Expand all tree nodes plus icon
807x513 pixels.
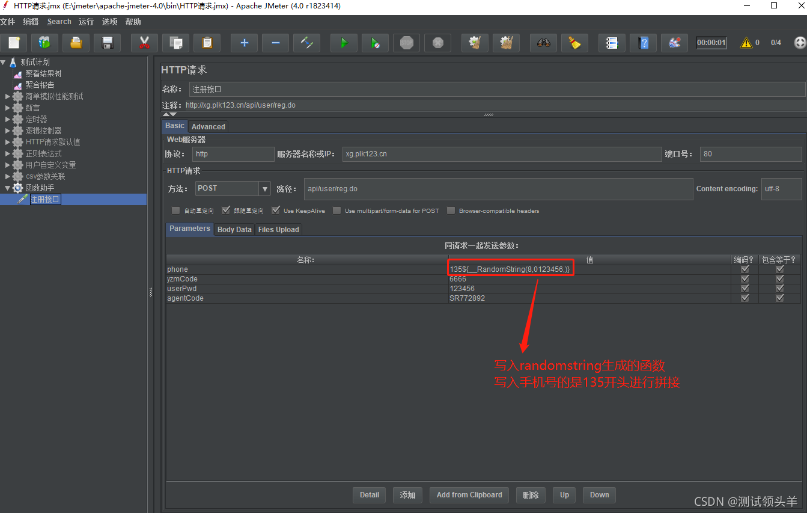244,43
